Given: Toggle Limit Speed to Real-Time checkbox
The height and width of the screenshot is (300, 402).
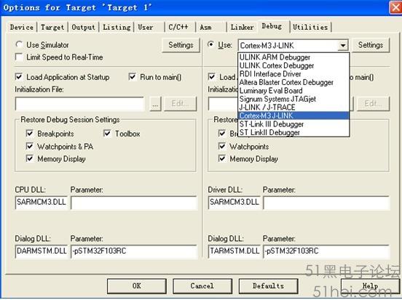Looking at the screenshot, I should (x=19, y=57).
